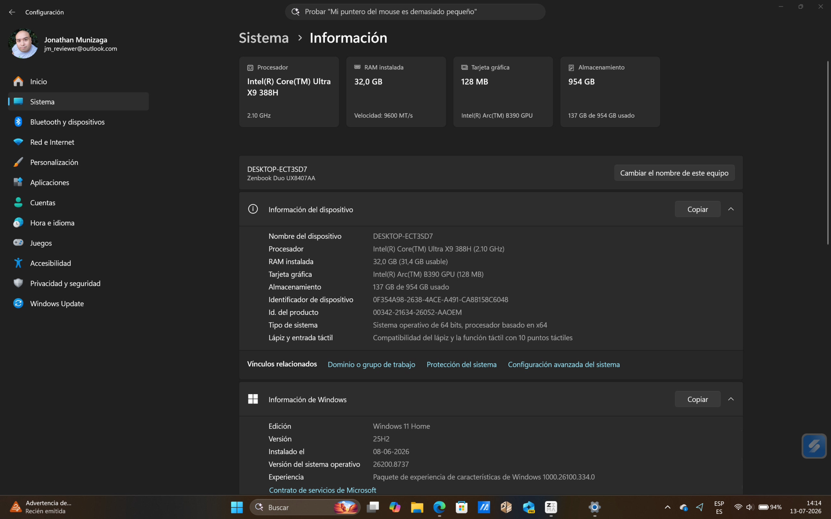Open the RAM instalada info card

pyautogui.click(x=396, y=92)
